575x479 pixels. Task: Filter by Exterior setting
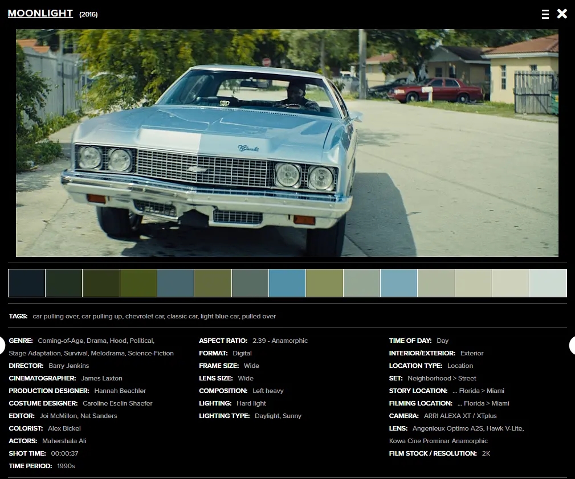[x=472, y=353]
